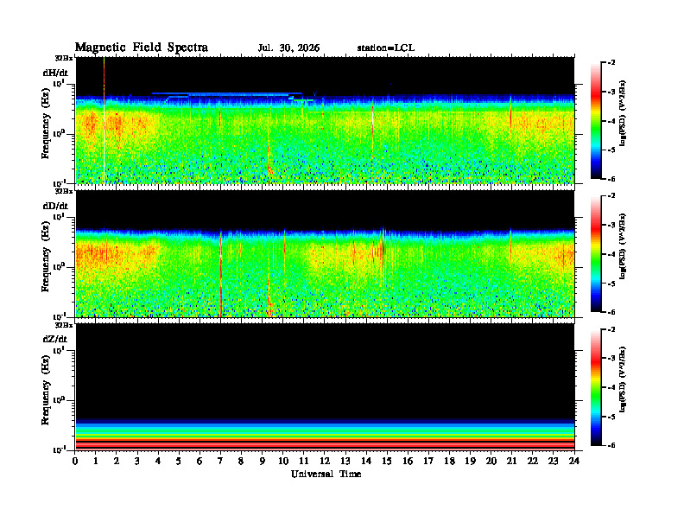Click the -6 value on dH/dt color bar

611,179
